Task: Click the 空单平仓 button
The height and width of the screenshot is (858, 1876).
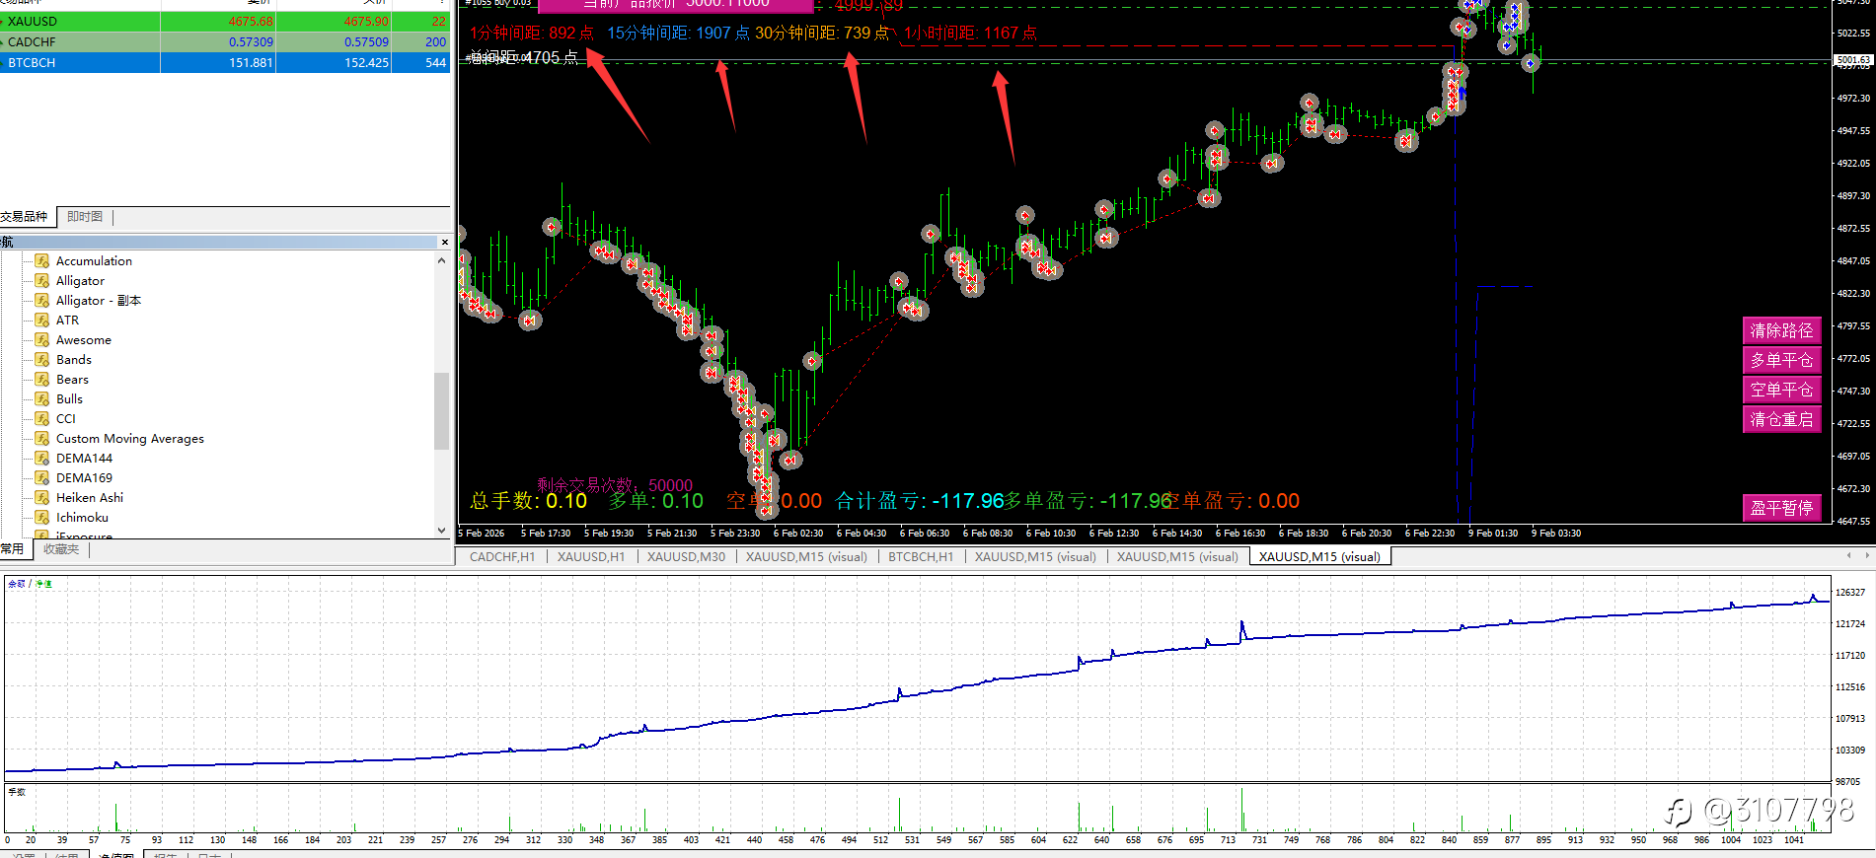Action: pyautogui.click(x=1781, y=390)
